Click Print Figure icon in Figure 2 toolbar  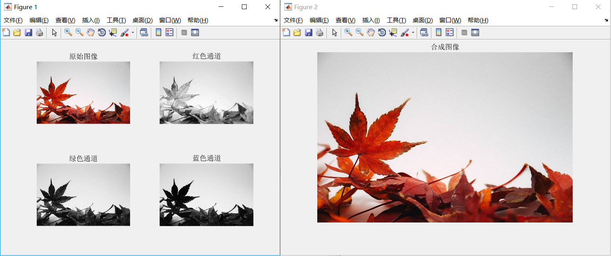319,33
